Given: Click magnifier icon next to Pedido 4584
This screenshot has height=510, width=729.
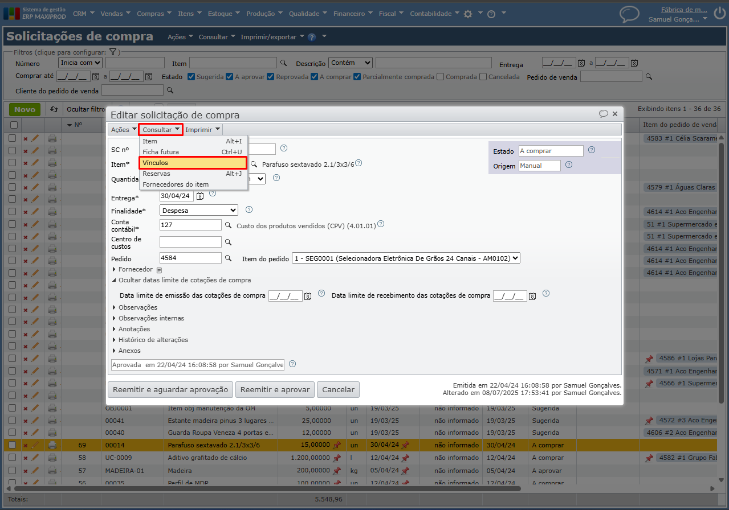Looking at the screenshot, I should tap(228, 258).
